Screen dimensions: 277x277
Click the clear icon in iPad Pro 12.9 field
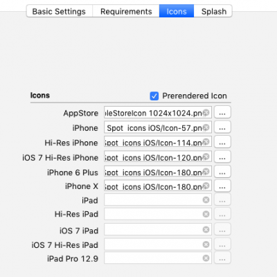coord(206,258)
